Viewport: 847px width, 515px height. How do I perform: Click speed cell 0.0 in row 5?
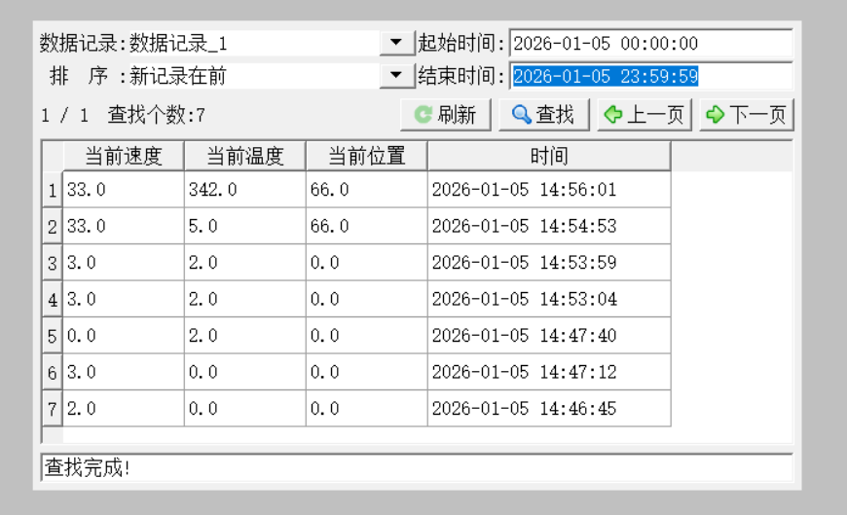click(124, 336)
